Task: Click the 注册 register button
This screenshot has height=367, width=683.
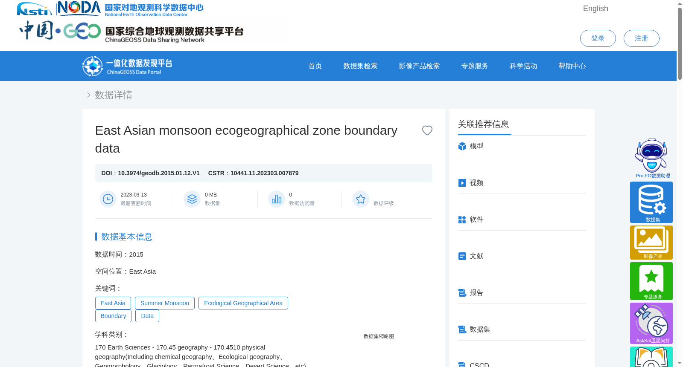Action: (x=641, y=38)
